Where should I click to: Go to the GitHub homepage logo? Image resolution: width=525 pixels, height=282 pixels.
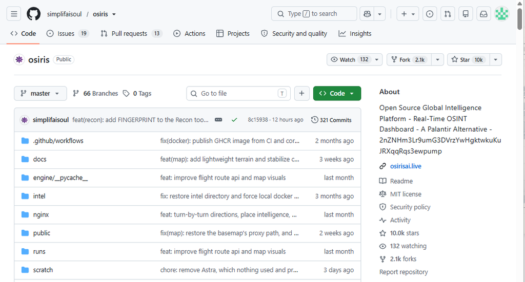[33, 14]
